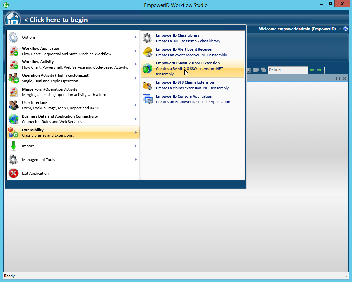Image resolution: width=352 pixels, height=282 pixels.
Task: Select the EmpowerID STS Claims Extension icon
Action: [148, 85]
